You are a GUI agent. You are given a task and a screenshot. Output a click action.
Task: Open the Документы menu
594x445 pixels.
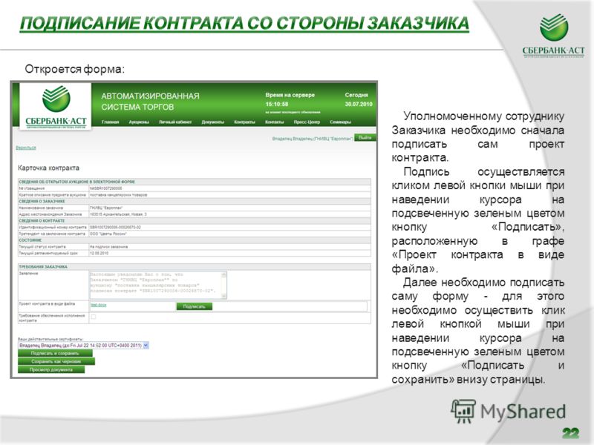[x=212, y=122]
